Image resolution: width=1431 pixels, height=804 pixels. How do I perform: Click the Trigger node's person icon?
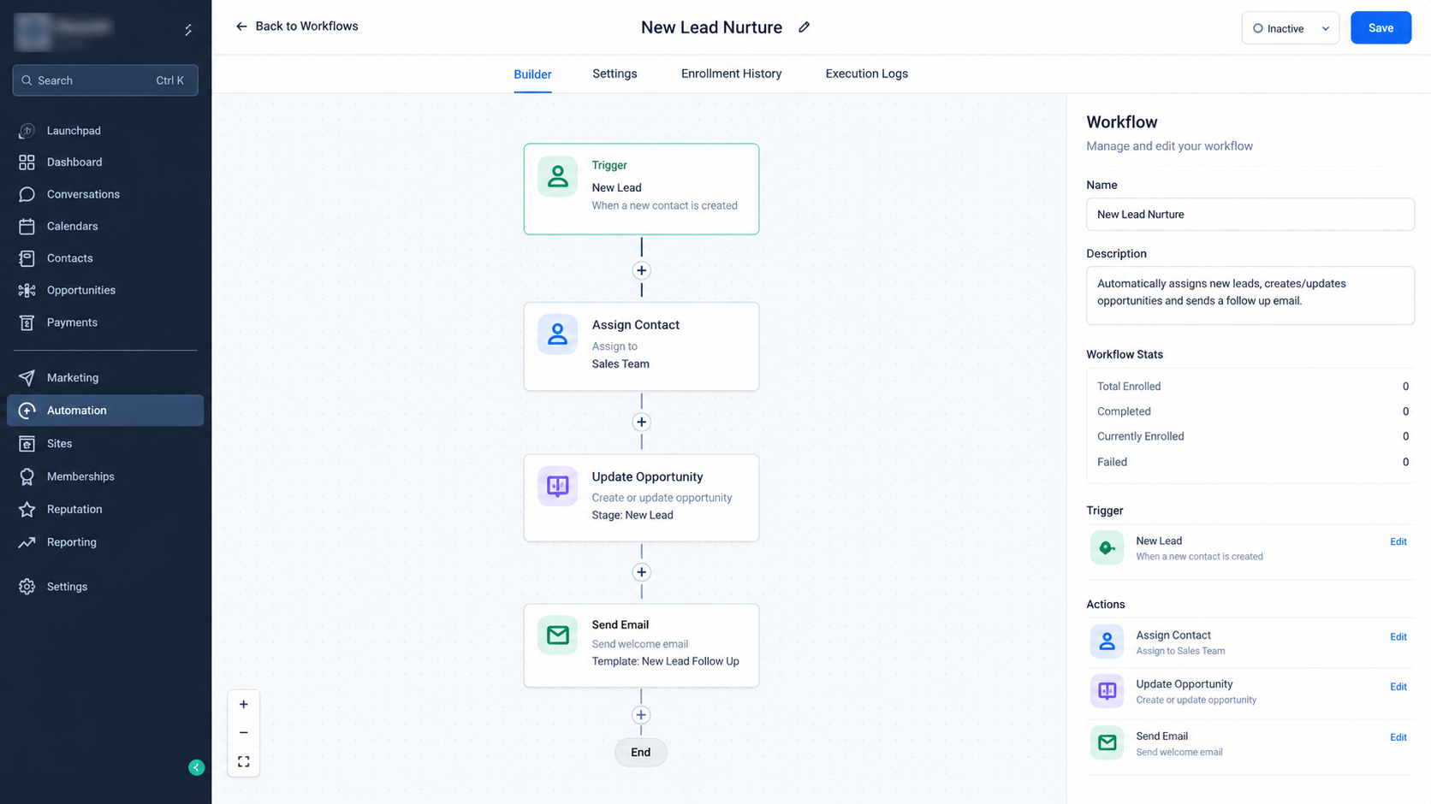pyautogui.click(x=557, y=176)
